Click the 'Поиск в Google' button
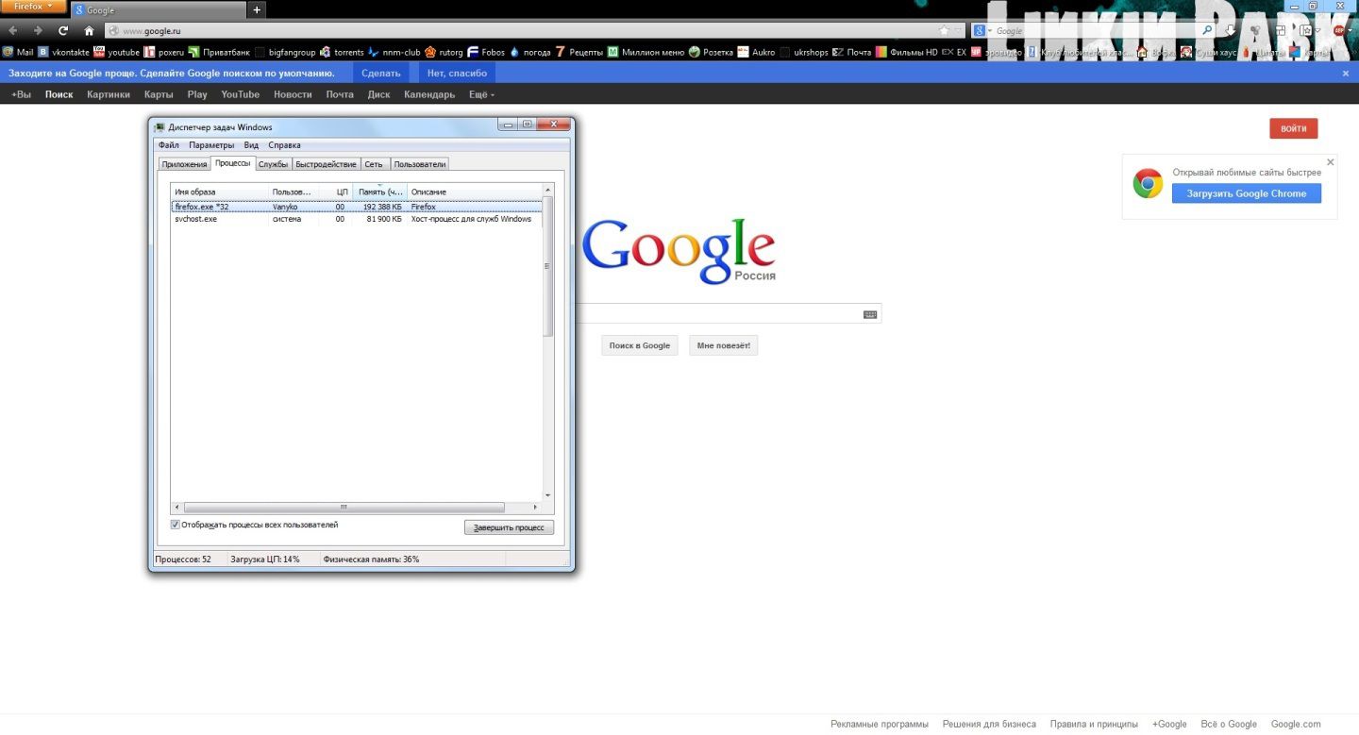 (x=640, y=345)
